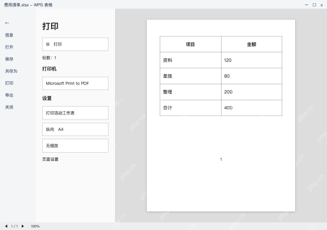Click the printer icon in 打印 button
327x230 pixels.
pos(48,44)
